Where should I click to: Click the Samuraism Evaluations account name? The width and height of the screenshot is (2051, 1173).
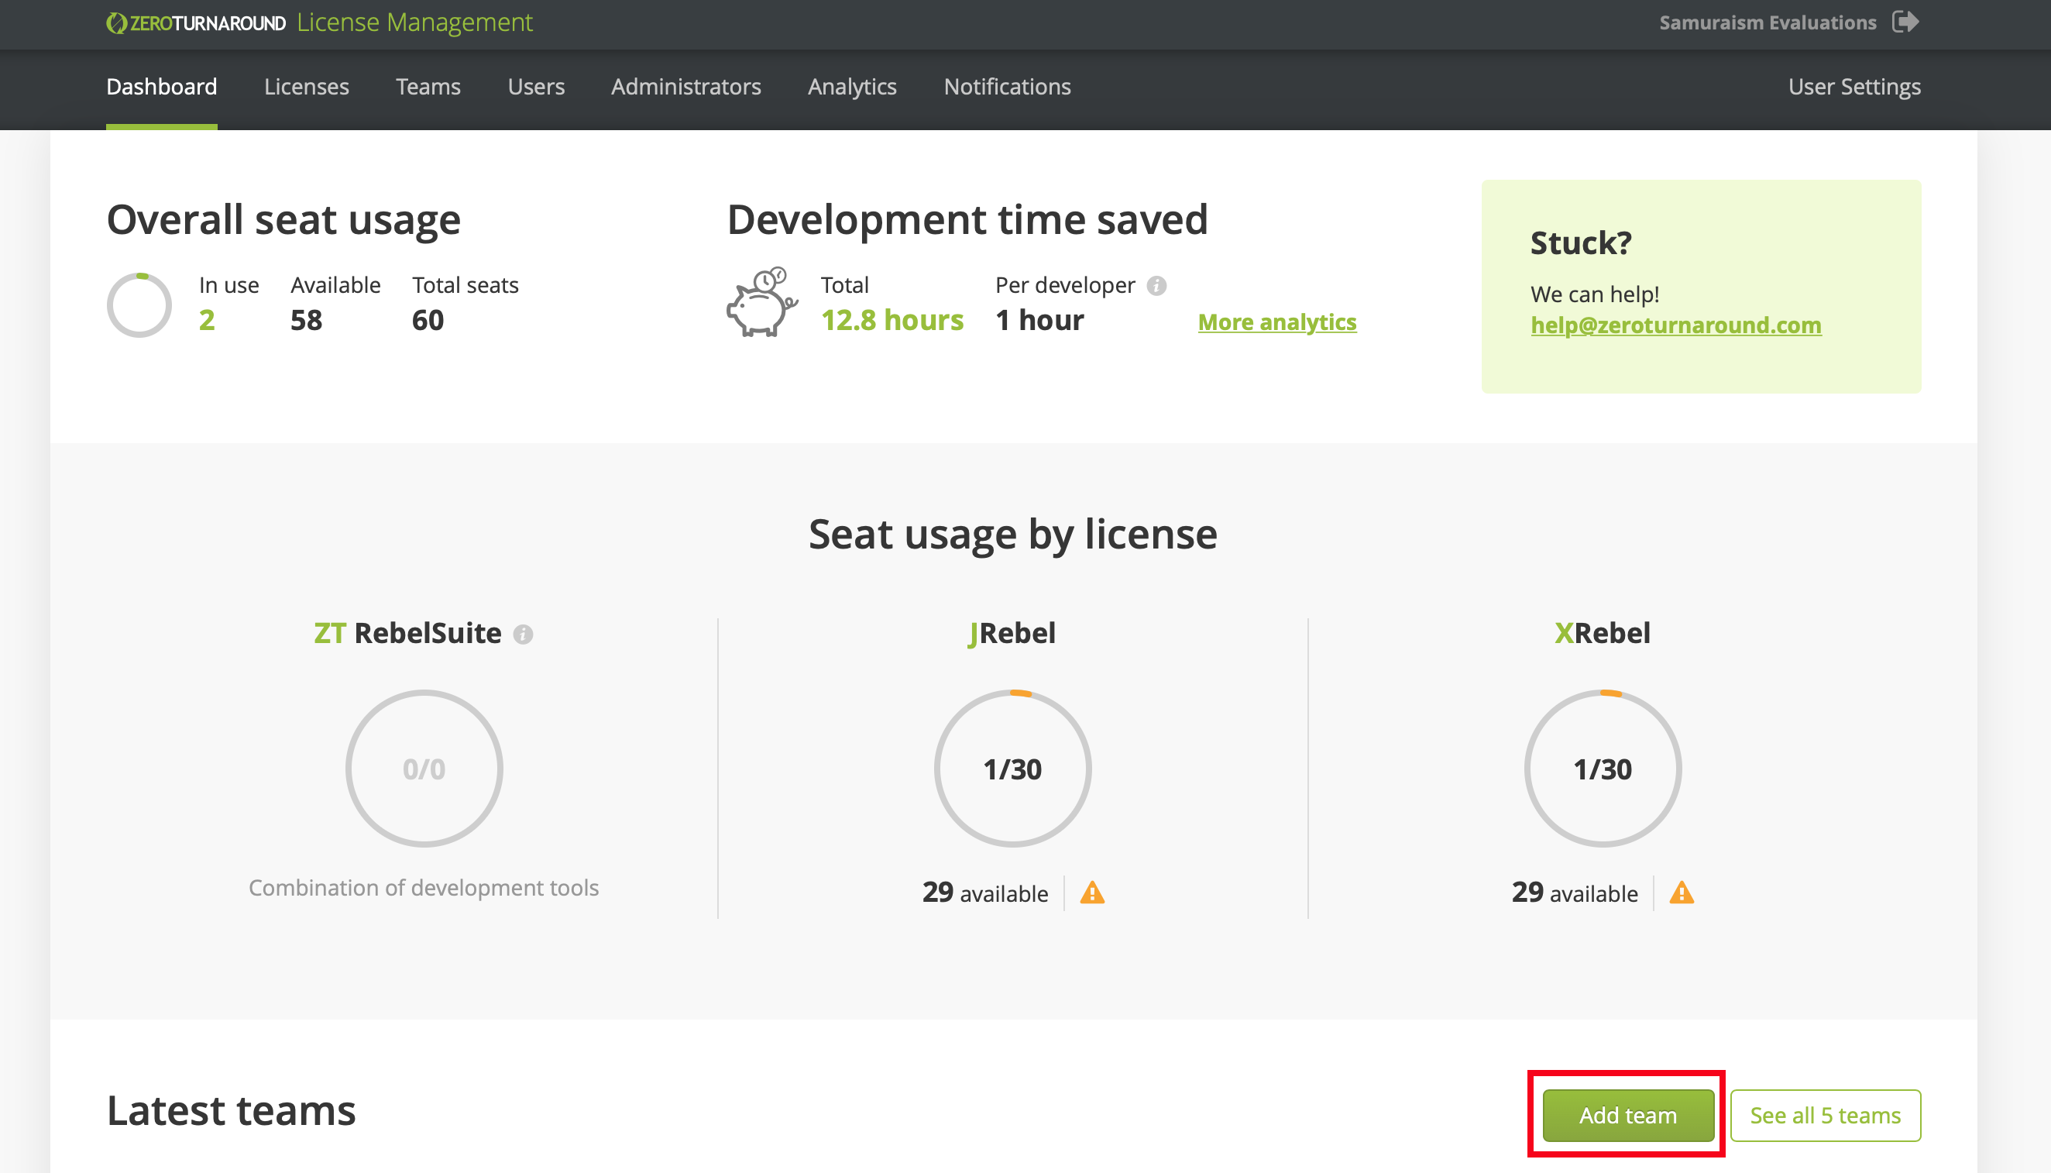1768,22
